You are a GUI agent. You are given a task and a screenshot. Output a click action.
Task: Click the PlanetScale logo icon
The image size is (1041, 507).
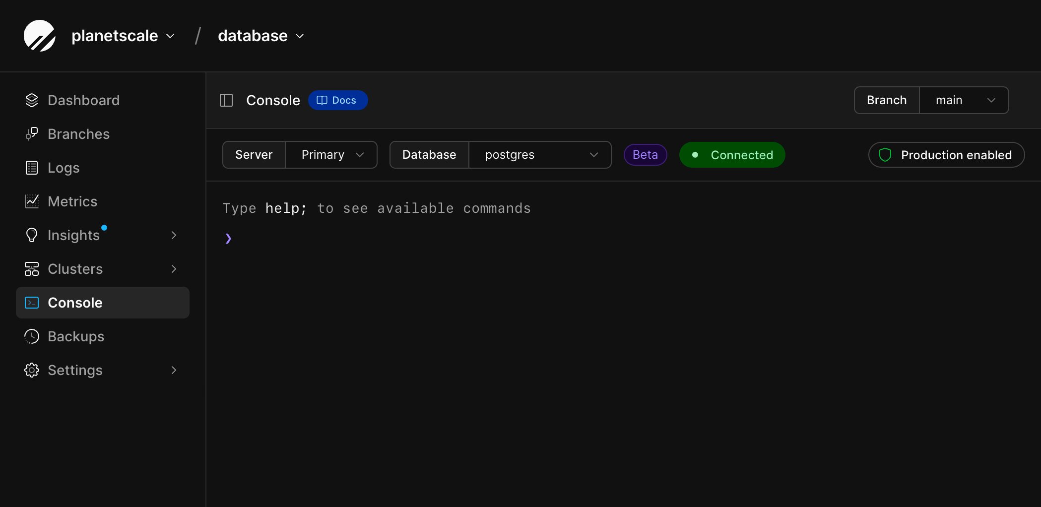40,36
